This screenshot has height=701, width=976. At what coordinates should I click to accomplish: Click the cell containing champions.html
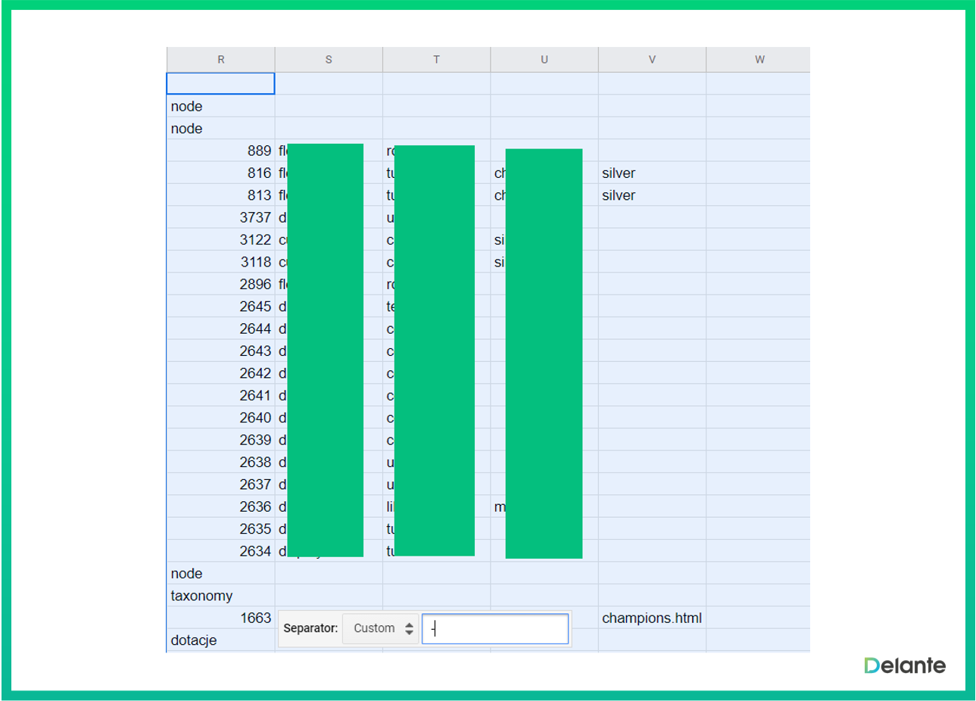pos(651,618)
